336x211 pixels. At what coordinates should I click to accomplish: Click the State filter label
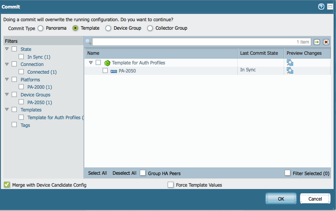26,49
